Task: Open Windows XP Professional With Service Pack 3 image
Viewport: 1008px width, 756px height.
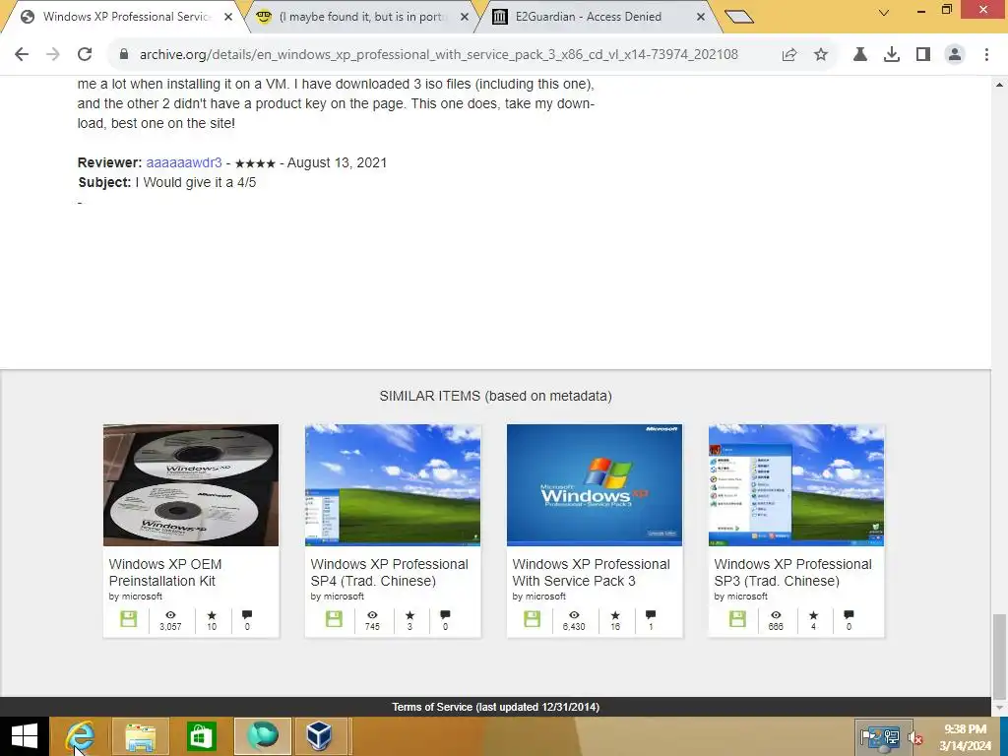Action: 595,484
